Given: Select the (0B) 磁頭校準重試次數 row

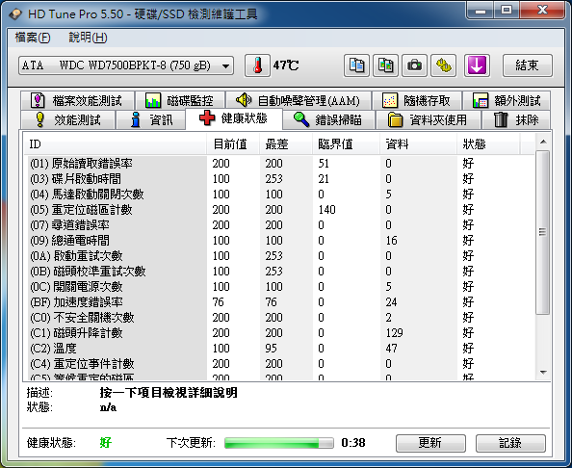Looking at the screenshot, I should (x=281, y=272).
